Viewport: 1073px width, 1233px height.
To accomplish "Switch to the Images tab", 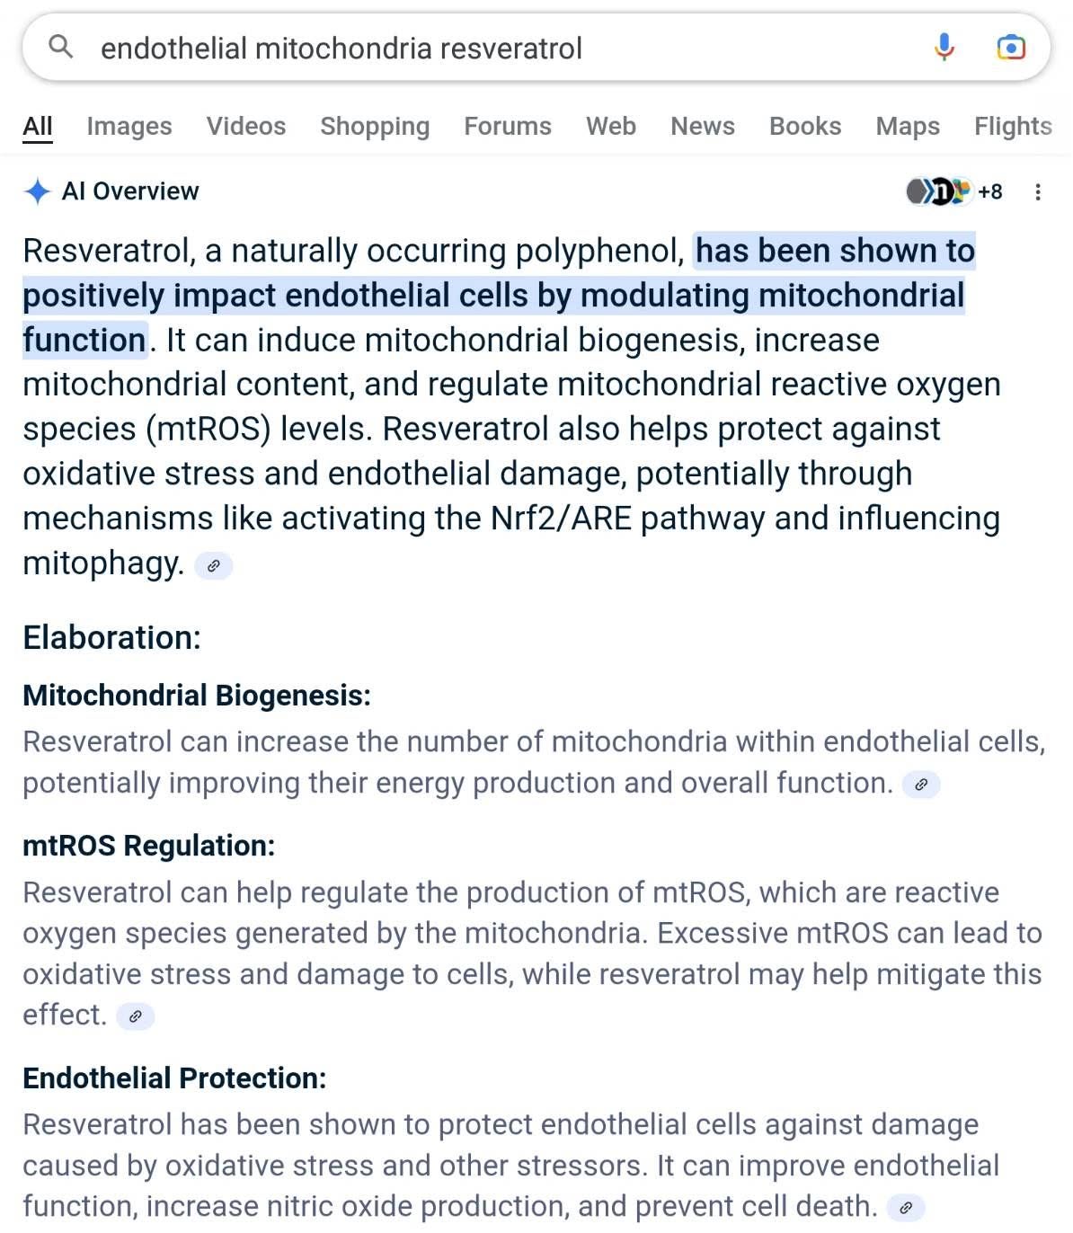I will coord(129,126).
